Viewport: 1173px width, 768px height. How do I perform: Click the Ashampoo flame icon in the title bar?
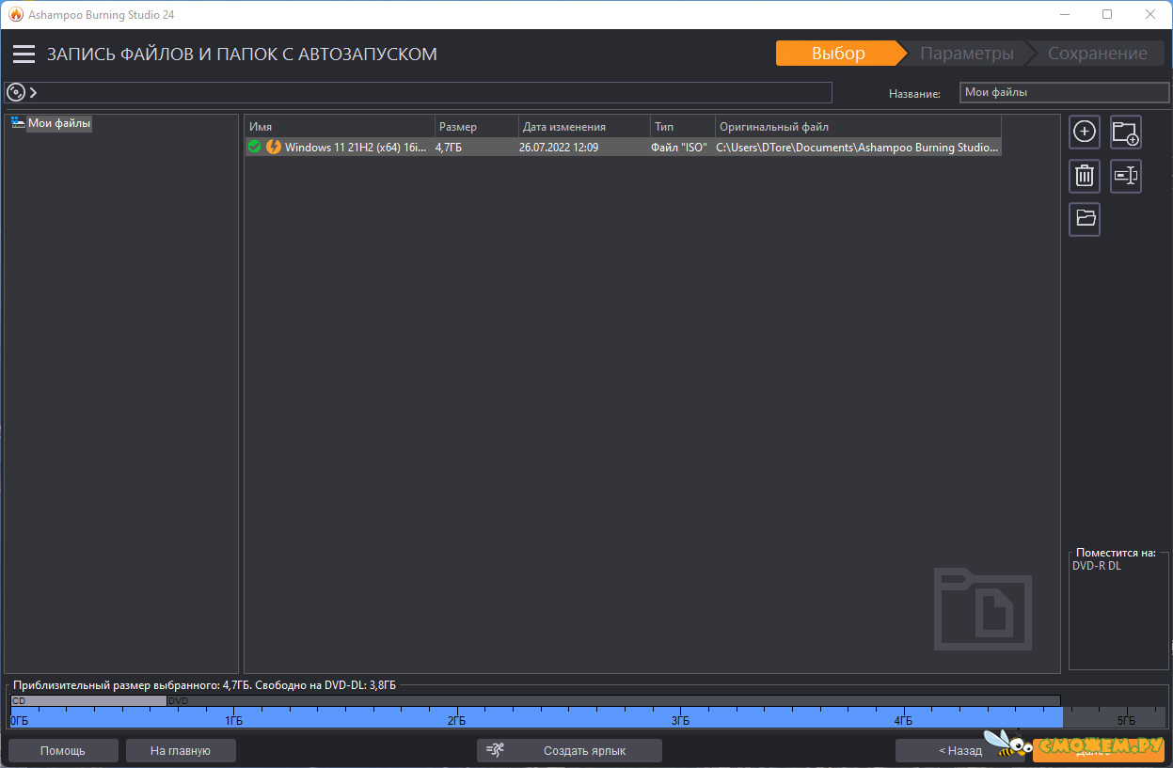tap(16, 15)
